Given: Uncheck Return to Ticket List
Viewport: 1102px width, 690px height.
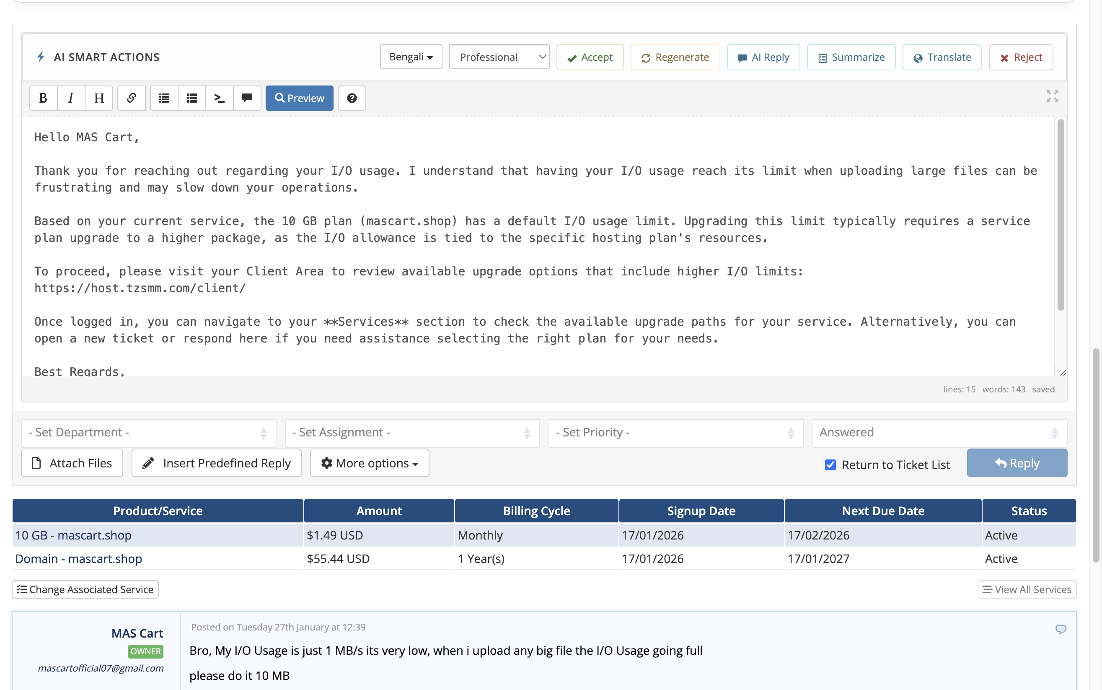Looking at the screenshot, I should tap(830, 464).
